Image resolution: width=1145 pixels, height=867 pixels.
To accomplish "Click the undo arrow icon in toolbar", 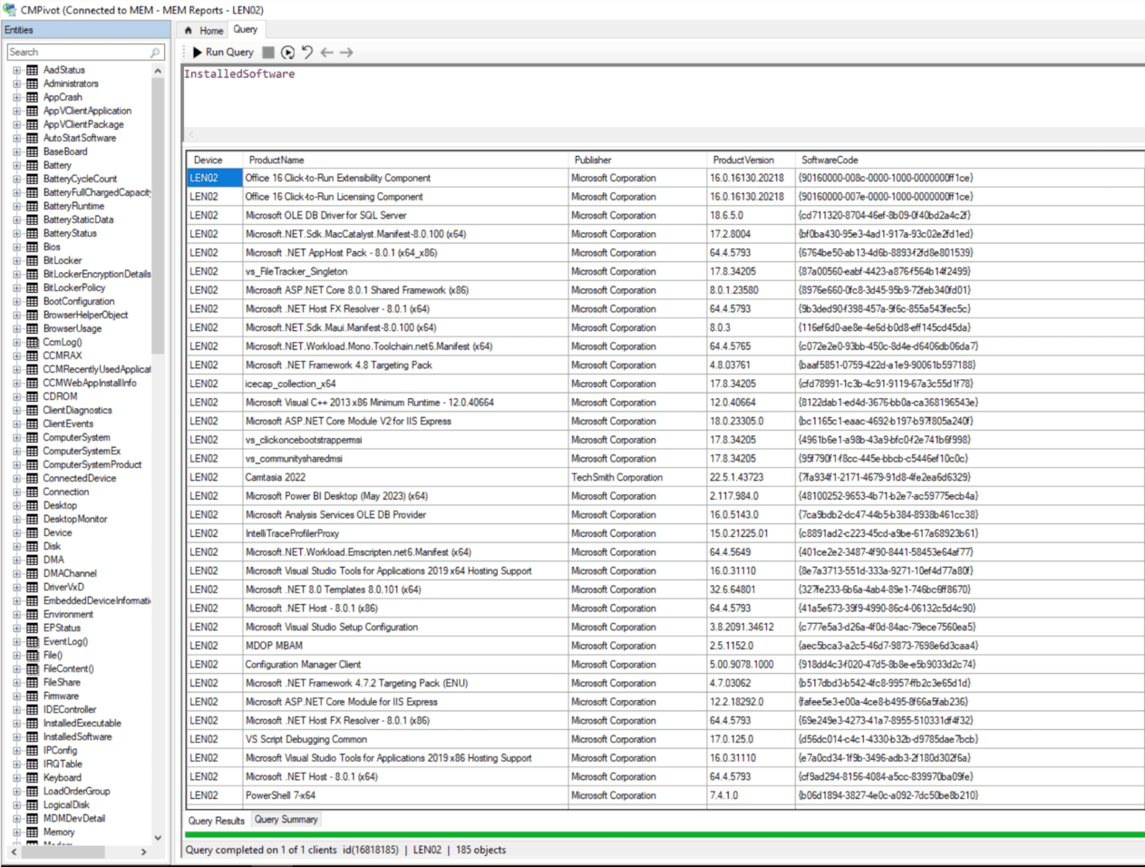I will point(307,53).
